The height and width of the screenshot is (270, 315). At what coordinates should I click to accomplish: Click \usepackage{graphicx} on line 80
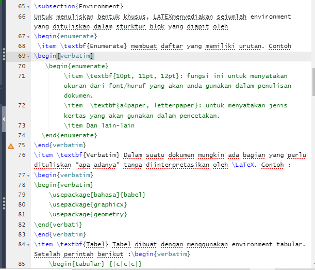tap(88, 204)
